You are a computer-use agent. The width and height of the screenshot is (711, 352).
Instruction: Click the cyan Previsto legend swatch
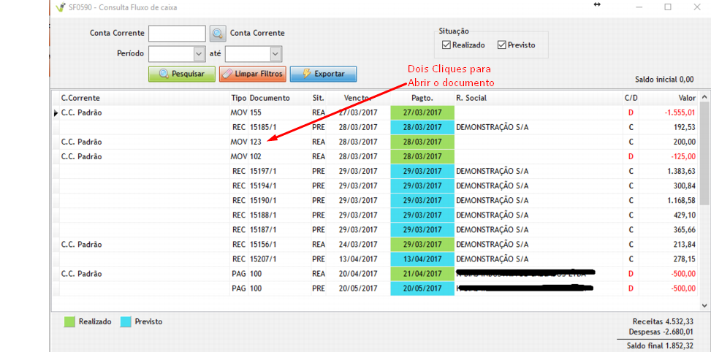pos(126,321)
